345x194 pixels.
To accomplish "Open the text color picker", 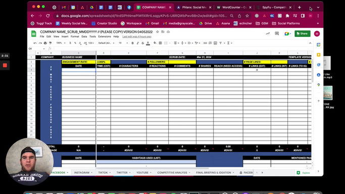I will tap(148, 43).
